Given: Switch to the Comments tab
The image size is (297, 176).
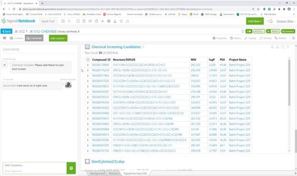Looking at the screenshot, I should point(34,38).
